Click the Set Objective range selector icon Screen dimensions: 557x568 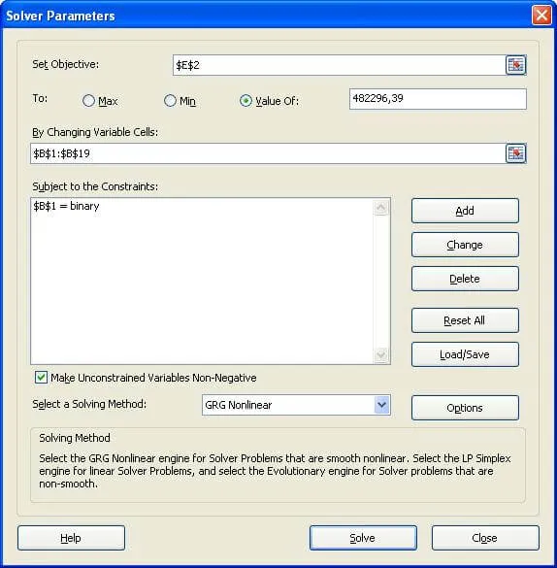point(515,65)
